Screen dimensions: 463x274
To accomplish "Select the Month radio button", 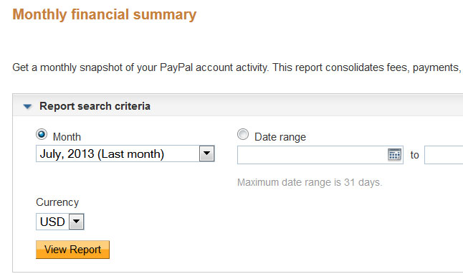I will (x=42, y=134).
